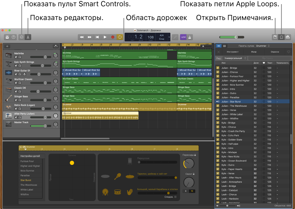Enable Cycle looping in the transport
The image size is (295, 209).
pyautogui.click(x=120, y=37)
